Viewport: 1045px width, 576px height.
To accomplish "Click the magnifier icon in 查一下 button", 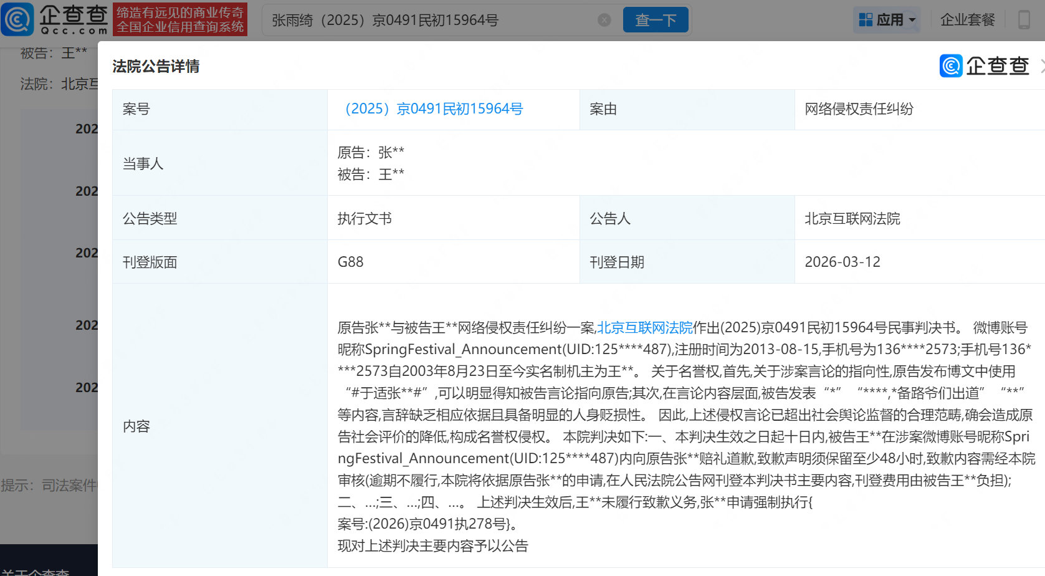I will click(x=655, y=19).
